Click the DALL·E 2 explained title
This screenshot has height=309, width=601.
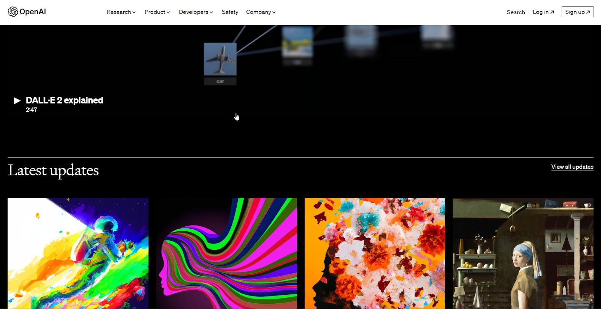tap(64, 100)
